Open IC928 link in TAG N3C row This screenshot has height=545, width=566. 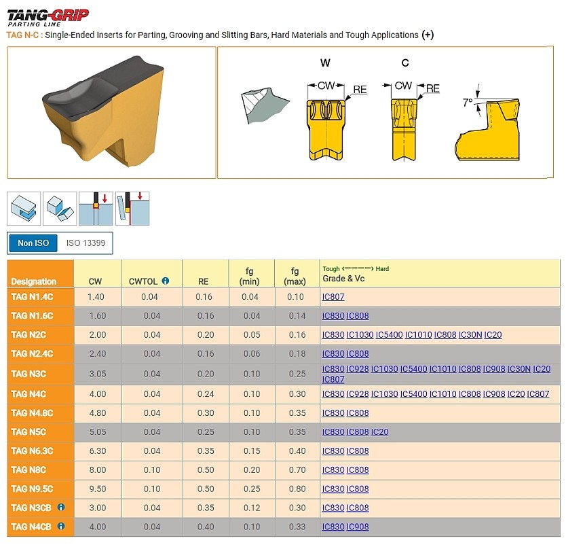tap(358, 369)
